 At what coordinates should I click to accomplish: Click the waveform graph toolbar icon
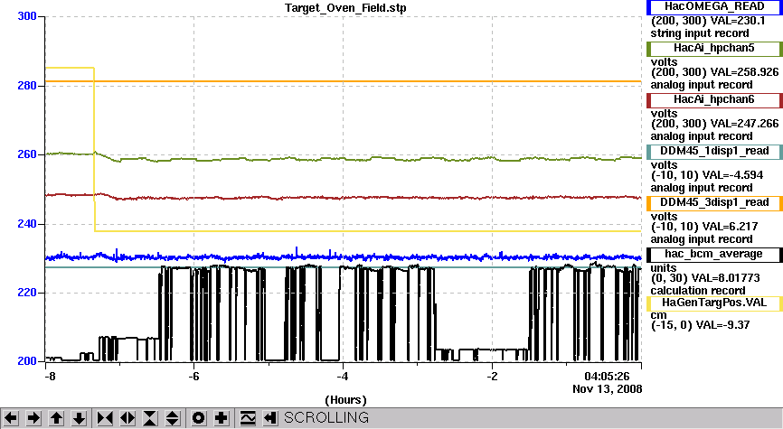point(248,417)
